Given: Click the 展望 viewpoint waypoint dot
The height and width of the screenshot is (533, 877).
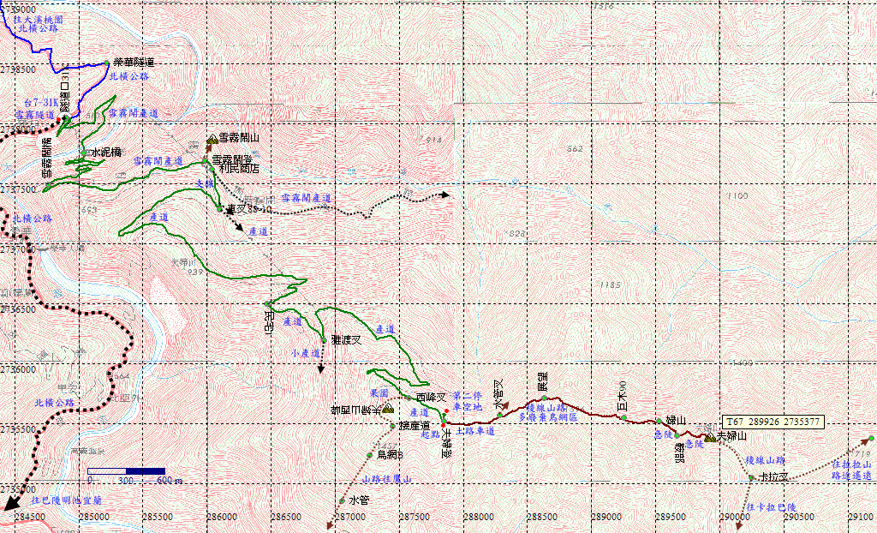Looking at the screenshot, I should tap(544, 398).
